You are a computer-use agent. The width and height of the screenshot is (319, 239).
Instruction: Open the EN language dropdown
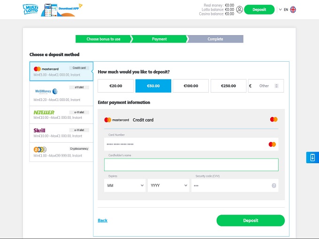283,9
